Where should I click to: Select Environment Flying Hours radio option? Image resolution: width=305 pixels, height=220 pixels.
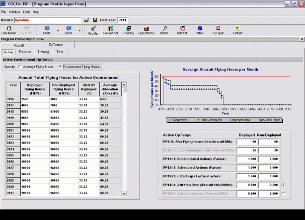click(x=60, y=67)
